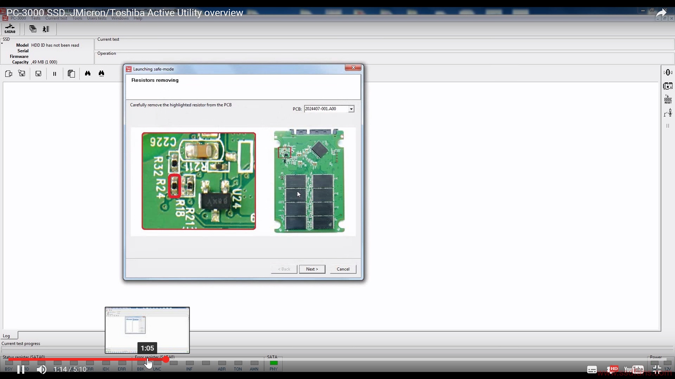Open the video on YouTube
Image resolution: width=675 pixels, height=379 pixels.
coord(634,370)
